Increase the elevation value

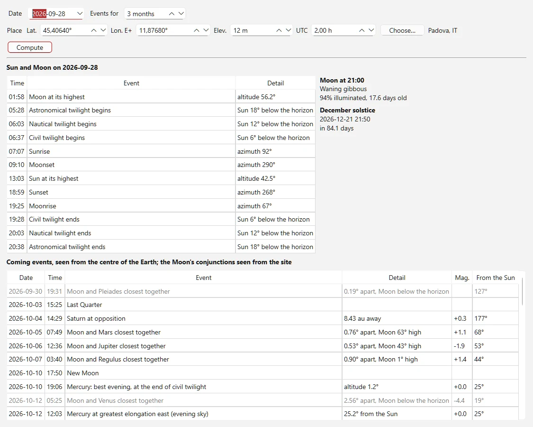[279, 30]
